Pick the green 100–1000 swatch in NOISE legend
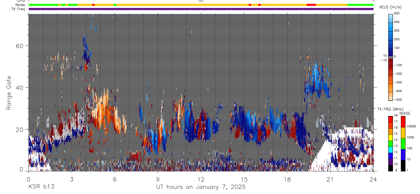 (x=403, y=144)
